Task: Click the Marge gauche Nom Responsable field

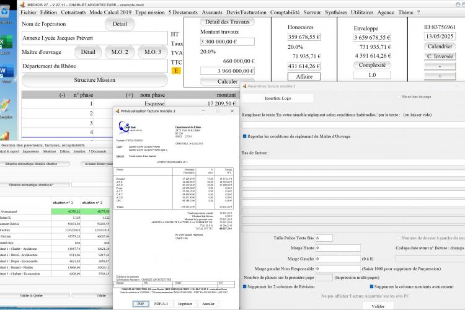Action: click(338, 268)
